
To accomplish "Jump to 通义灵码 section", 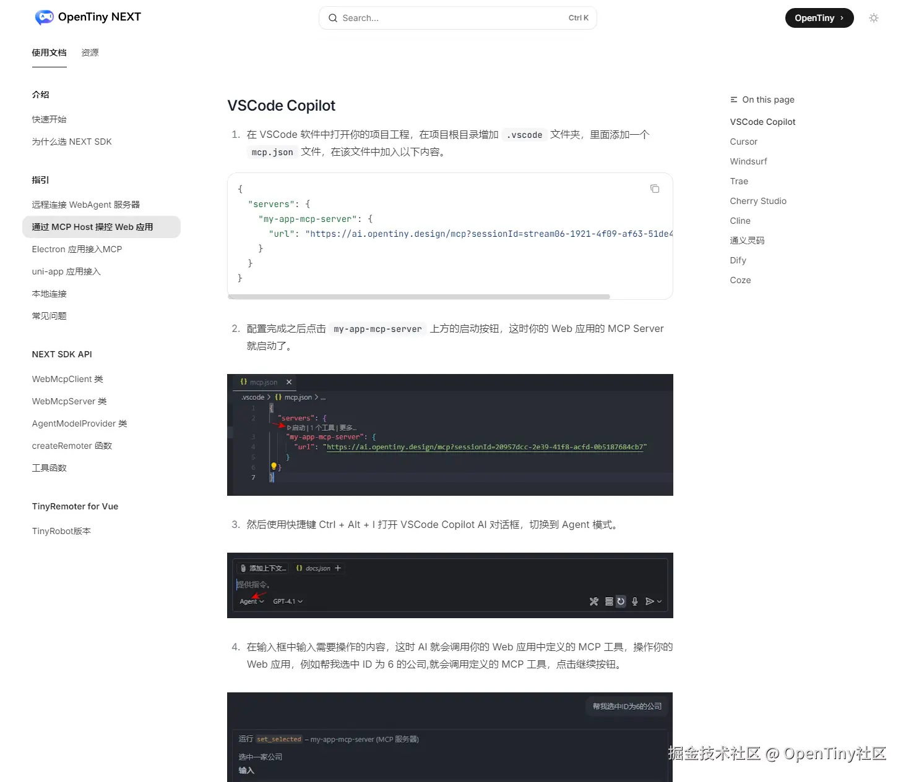I will click(748, 240).
